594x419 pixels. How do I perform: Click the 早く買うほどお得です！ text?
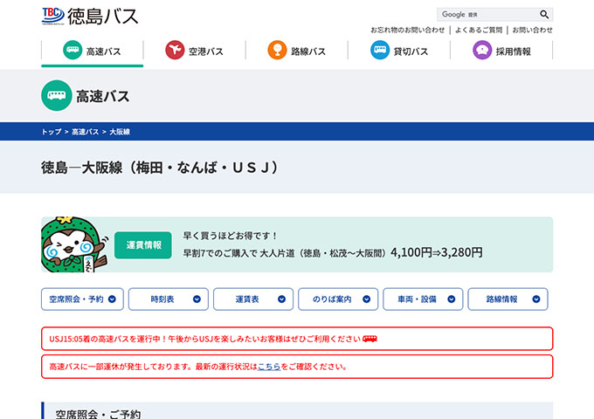(231, 236)
